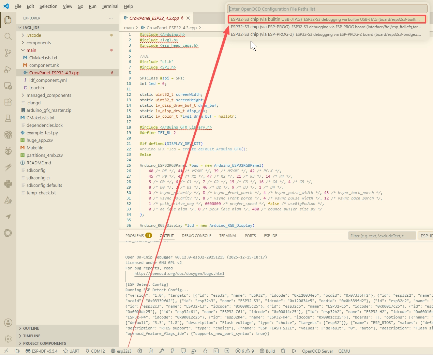Switch to the DEBUG CONSOLE tab
Viewport: 433px width, 355px height.
196,236
